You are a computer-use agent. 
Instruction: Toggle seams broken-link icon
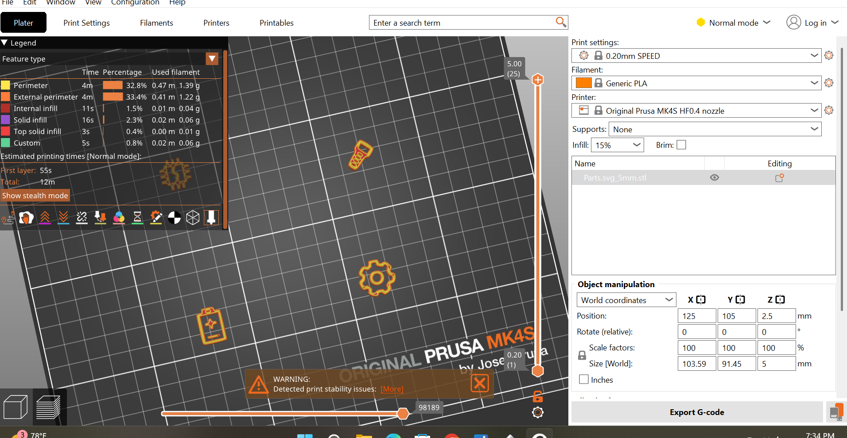coord(82,218)
